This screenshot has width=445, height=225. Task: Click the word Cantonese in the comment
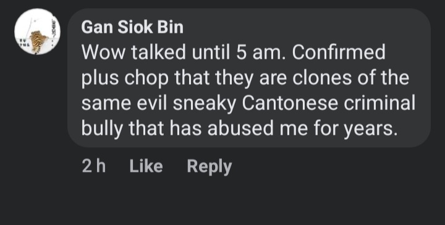pyautogui.click(x=290, y=103)
